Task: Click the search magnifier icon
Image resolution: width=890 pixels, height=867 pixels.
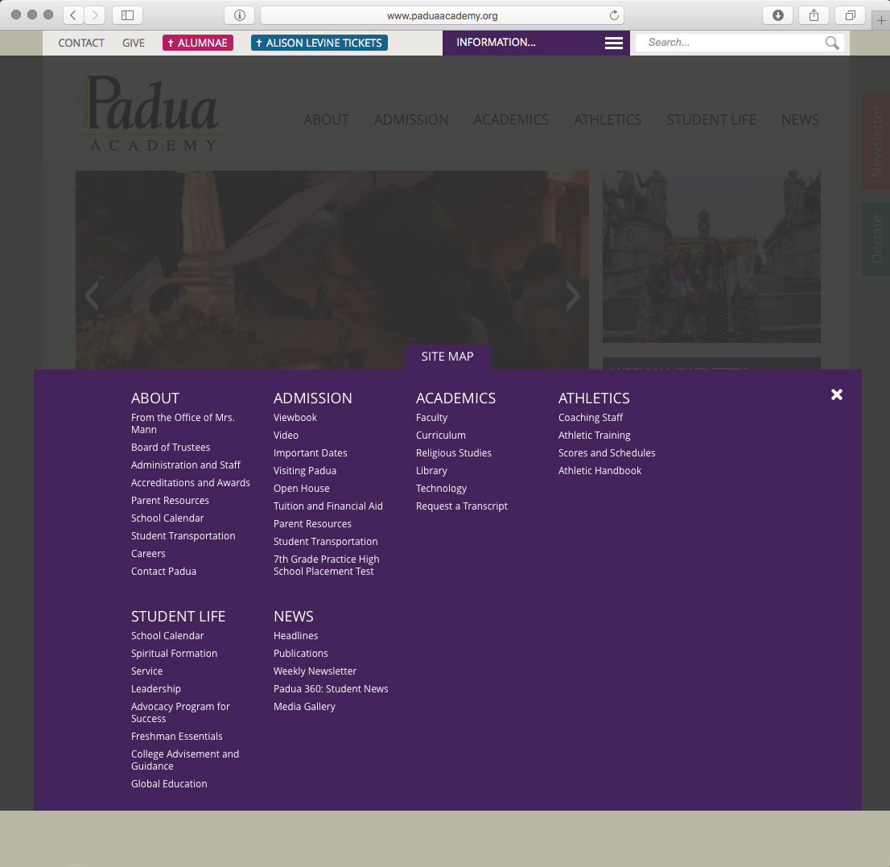Action: click(832, 43)
